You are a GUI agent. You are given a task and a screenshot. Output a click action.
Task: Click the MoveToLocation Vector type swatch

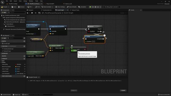click(x=16, y=67)
